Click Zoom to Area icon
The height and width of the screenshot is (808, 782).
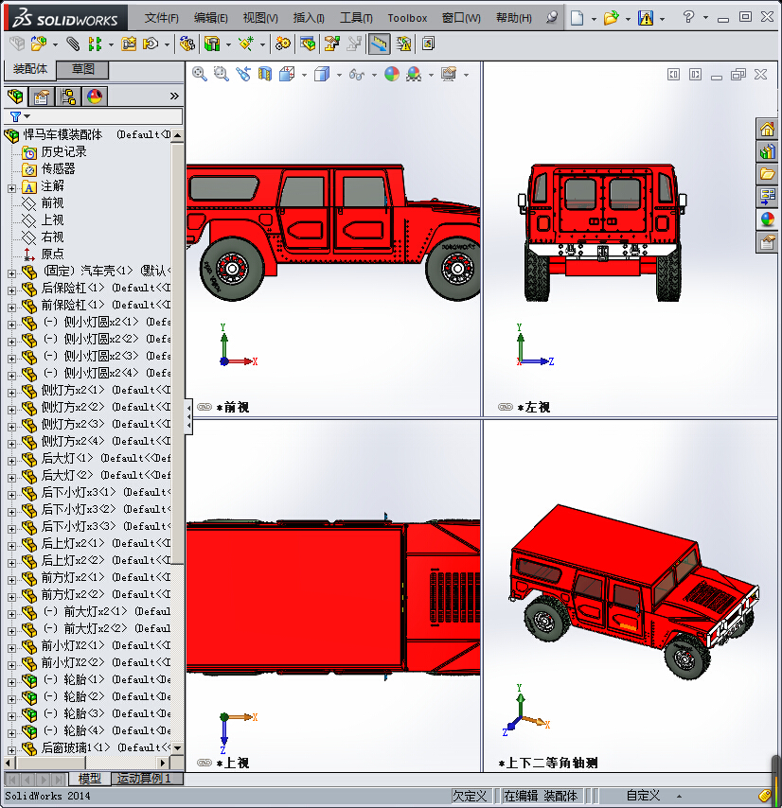tap(222, 74)
